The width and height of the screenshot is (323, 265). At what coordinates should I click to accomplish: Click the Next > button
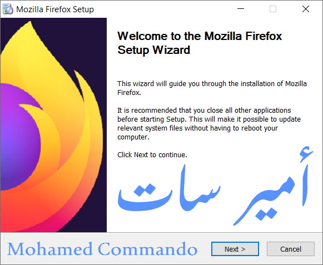pyautogui.click(x=235, y=249)
